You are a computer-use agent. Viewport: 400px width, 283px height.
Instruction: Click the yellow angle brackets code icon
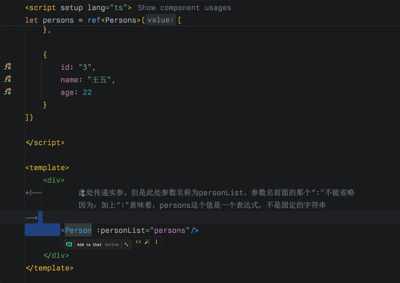138,242
